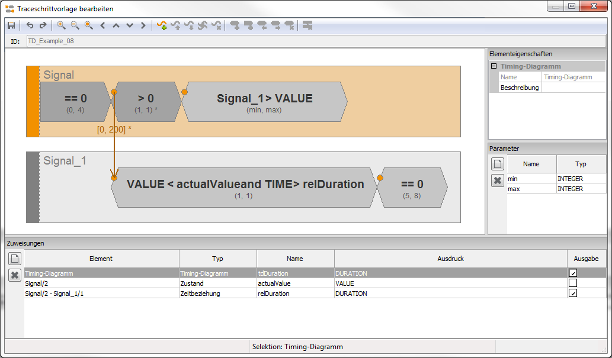Click the Typ header in Parameter table

click(x=581, y=164)
